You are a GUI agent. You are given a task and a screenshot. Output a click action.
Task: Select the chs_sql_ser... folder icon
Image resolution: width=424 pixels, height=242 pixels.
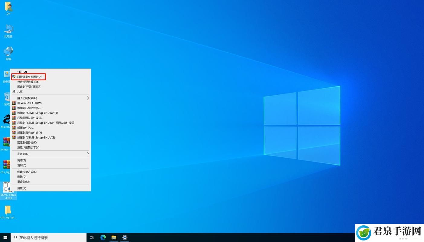tap(8, 213)
